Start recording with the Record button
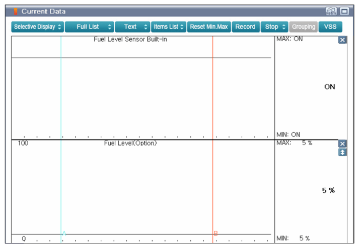The width and height of the screenshot is (359, 248). point(245,27)
